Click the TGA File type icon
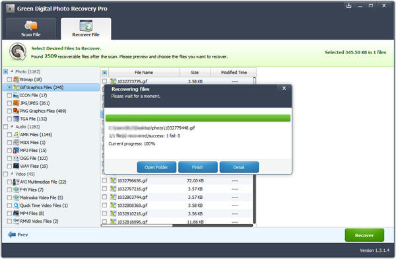 tap(16, 119)
